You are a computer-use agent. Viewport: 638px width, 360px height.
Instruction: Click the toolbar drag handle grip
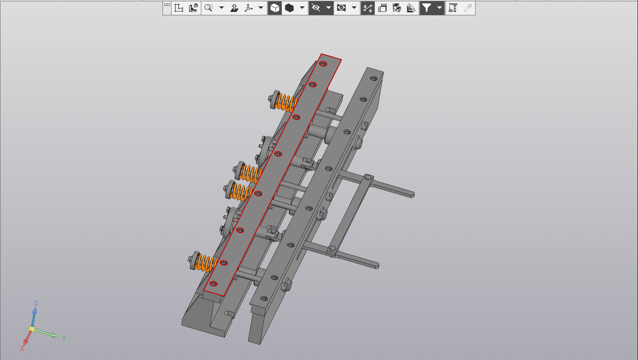pyautogui.click(x=167, y=5)
